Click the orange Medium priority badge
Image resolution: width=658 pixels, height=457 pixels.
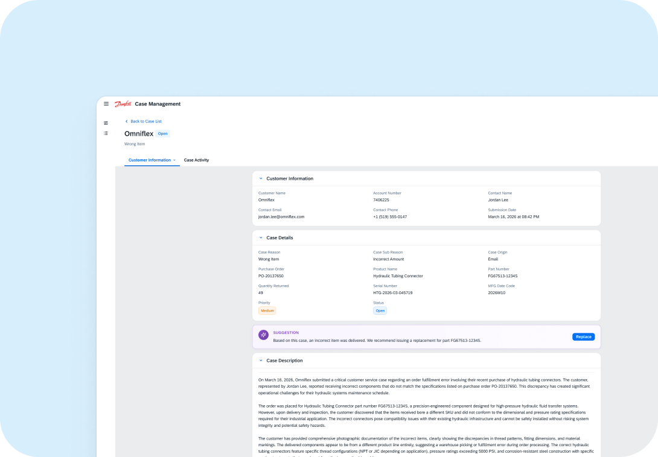pos(267,310)
